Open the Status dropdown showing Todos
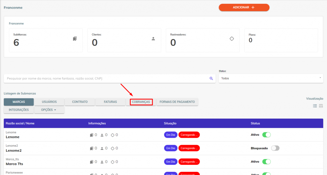 [x=271, y=78]
